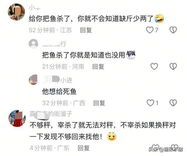
Task: Open gray default avatar of Henan replier
Action: click(33, 44)
